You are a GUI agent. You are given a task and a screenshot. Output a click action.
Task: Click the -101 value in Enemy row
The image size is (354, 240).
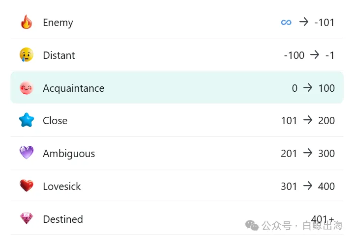(324, 23)
